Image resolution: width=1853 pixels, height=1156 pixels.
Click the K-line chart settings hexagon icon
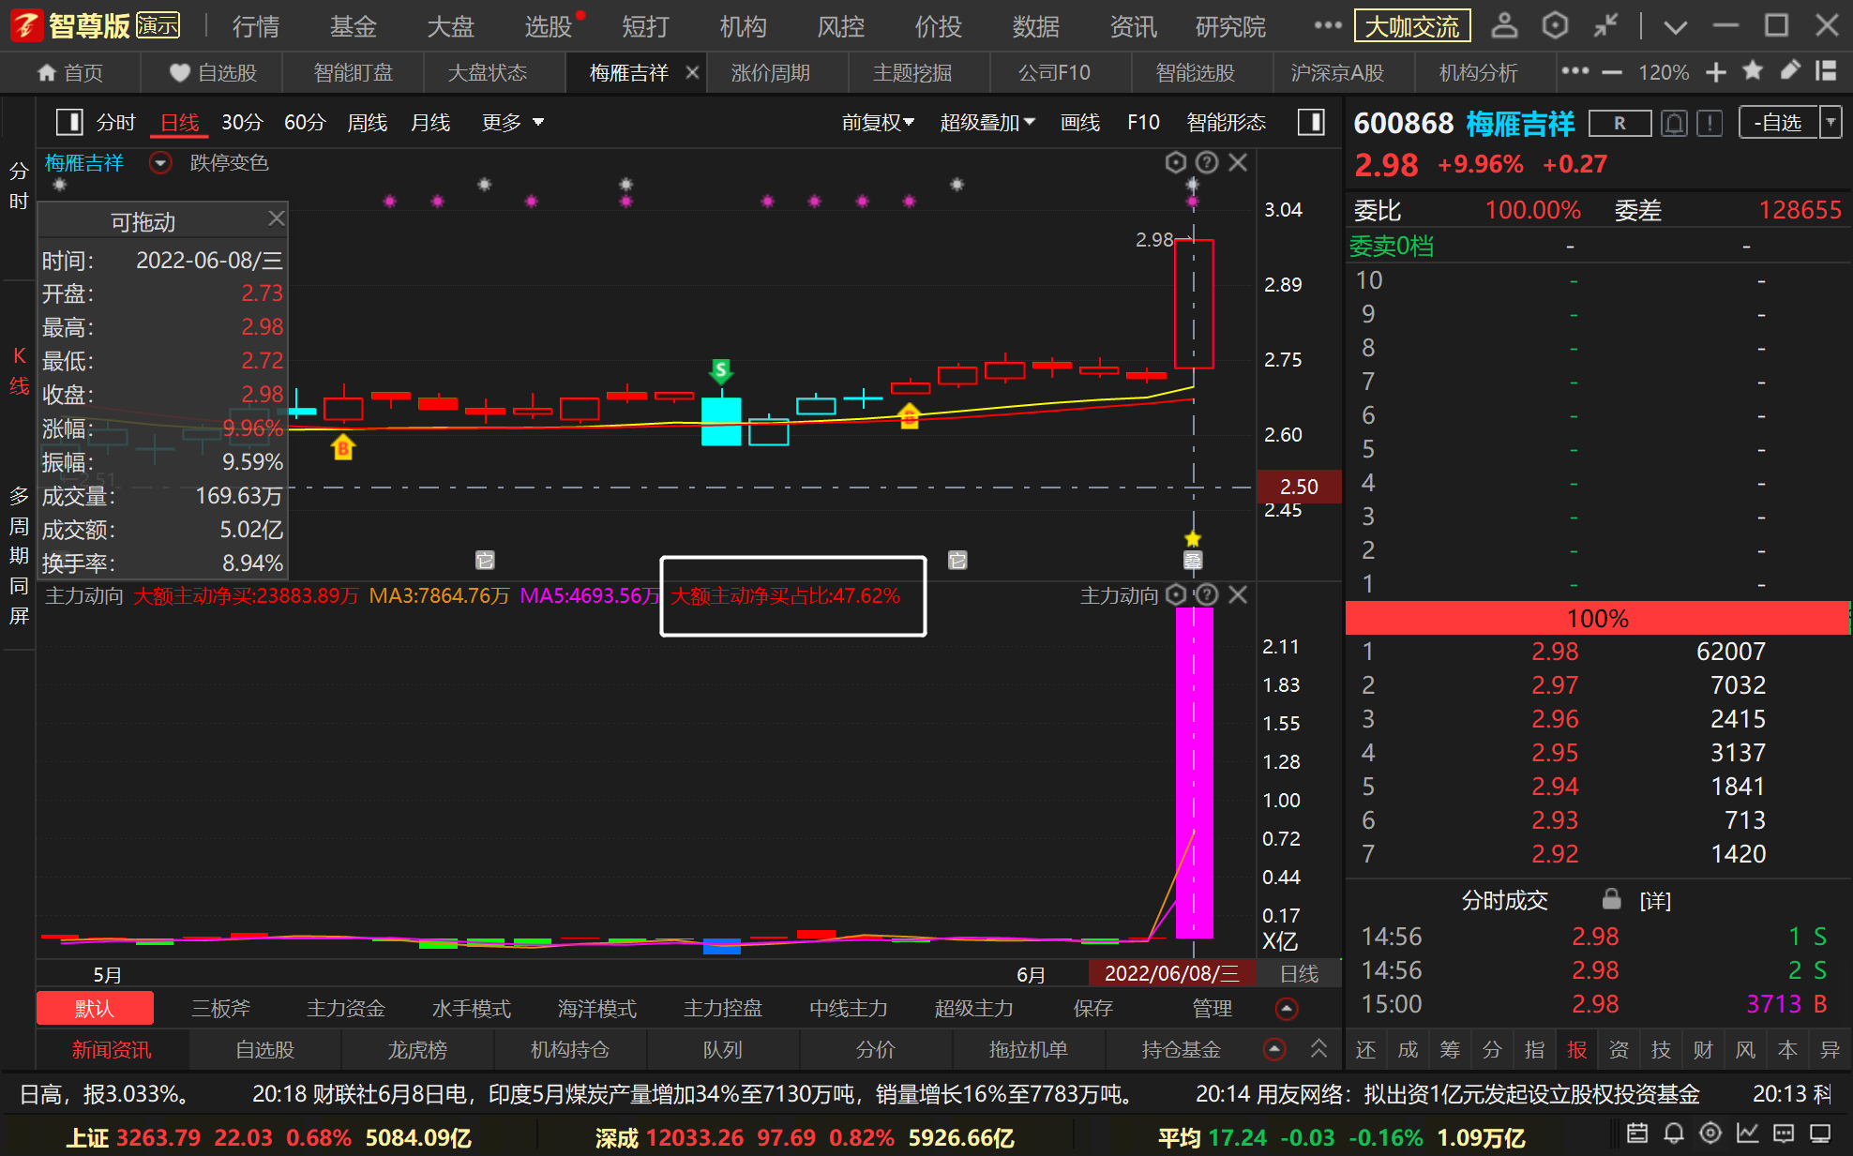point(1176,162)
